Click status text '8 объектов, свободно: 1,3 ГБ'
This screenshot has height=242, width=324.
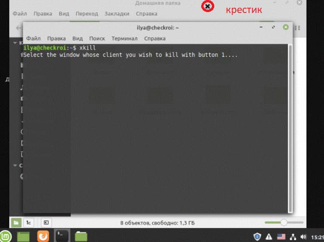coord(157,223)
